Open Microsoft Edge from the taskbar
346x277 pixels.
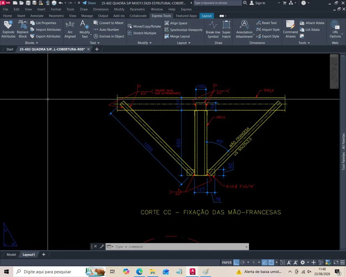pyautogui.click(x=139, y=272)
